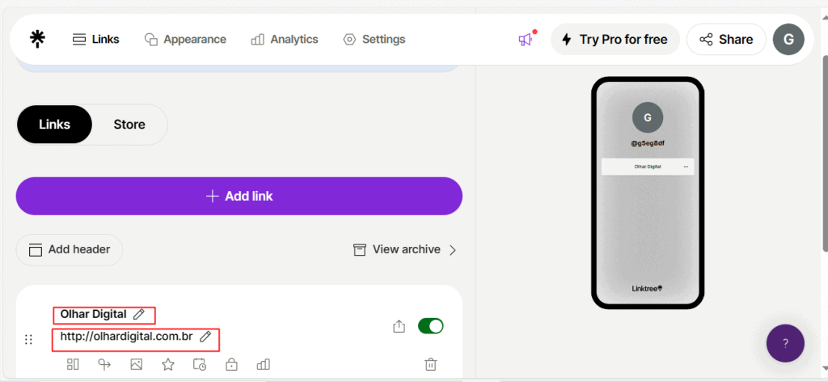Image resolution: width=828 pixels, height=382 pixels.
Task: Open the Appearance tab
Action: (x=185, y=39)
